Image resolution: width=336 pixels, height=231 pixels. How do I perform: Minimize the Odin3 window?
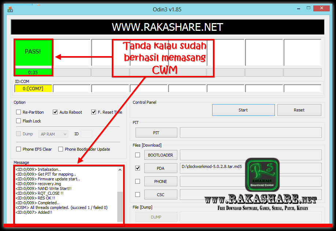pyautogui.click(x=299, y=8)
